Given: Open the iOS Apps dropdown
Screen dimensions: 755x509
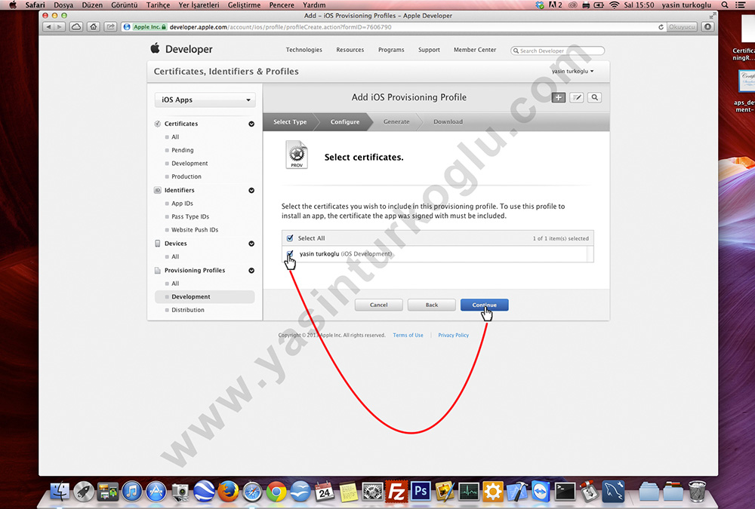Looking at the screenshot, I should pos(205,100).
